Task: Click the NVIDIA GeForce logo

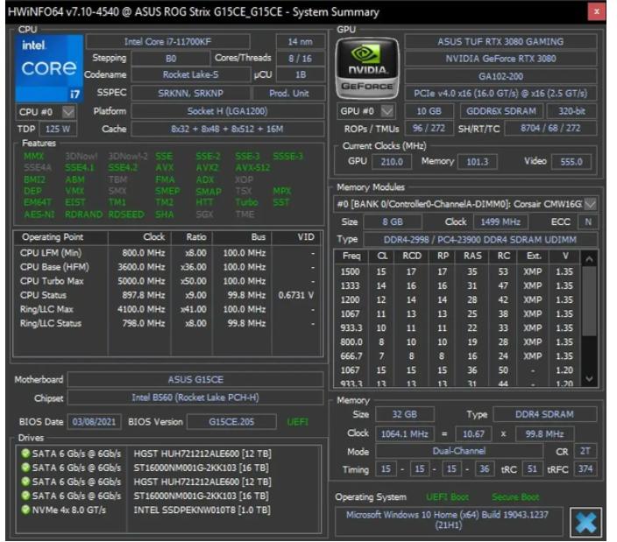Action: click(x=367, y=68)
